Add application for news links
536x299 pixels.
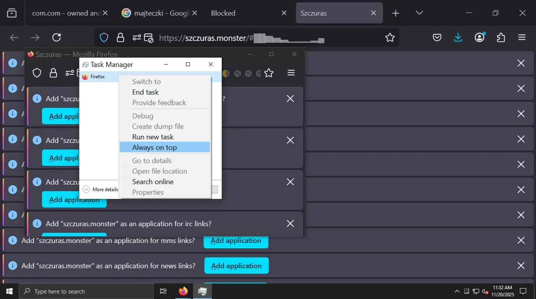point(236,266)
